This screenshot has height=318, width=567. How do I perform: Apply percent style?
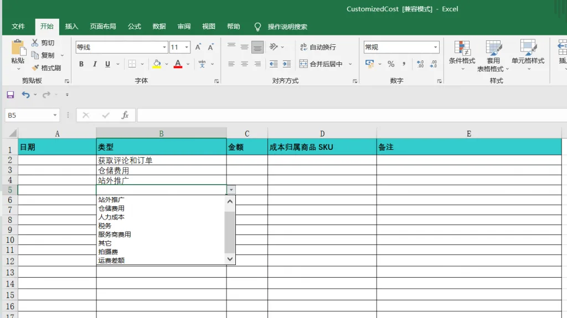tap(391, 64)
